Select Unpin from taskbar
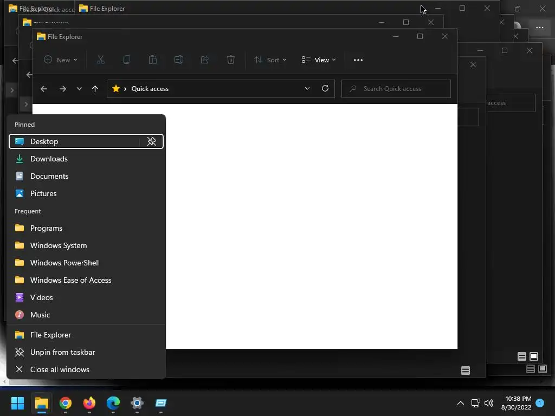Screen dimensions: 555x416 tap(86, 352)
